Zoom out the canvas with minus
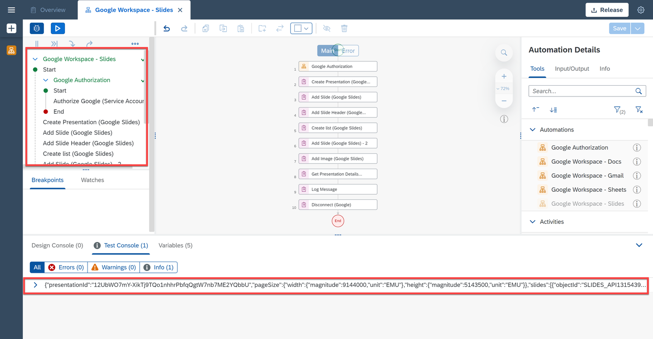 point(504,101)
